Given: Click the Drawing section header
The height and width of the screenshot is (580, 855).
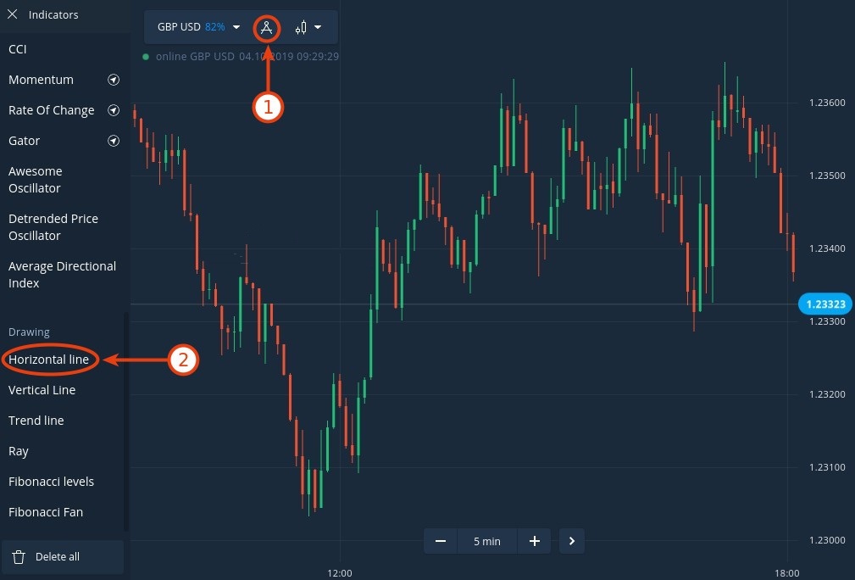Looking at the screenshot, I should pos(29,332).
